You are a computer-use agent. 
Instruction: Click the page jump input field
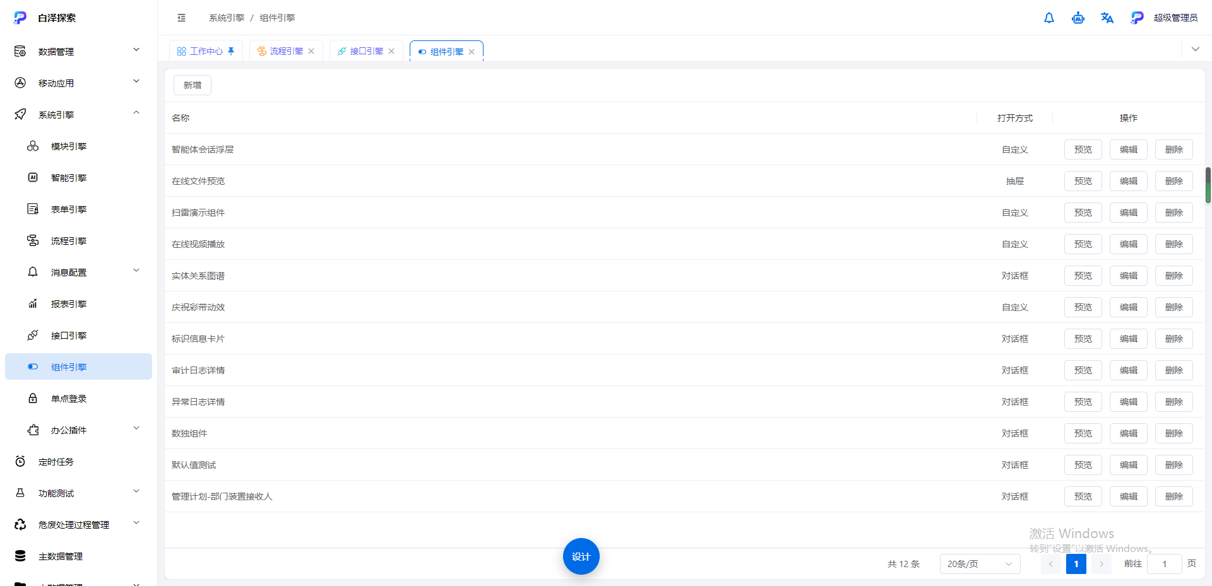click(1165, 564)
